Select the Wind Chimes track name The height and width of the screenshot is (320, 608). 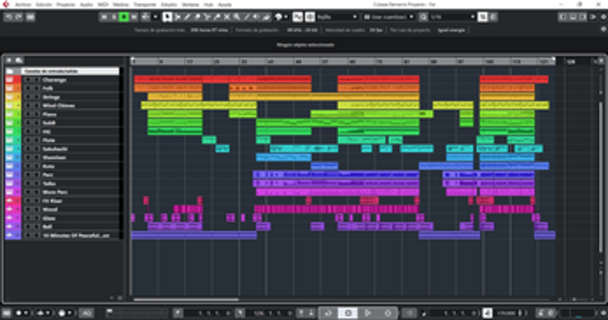[x=59, y=105]
